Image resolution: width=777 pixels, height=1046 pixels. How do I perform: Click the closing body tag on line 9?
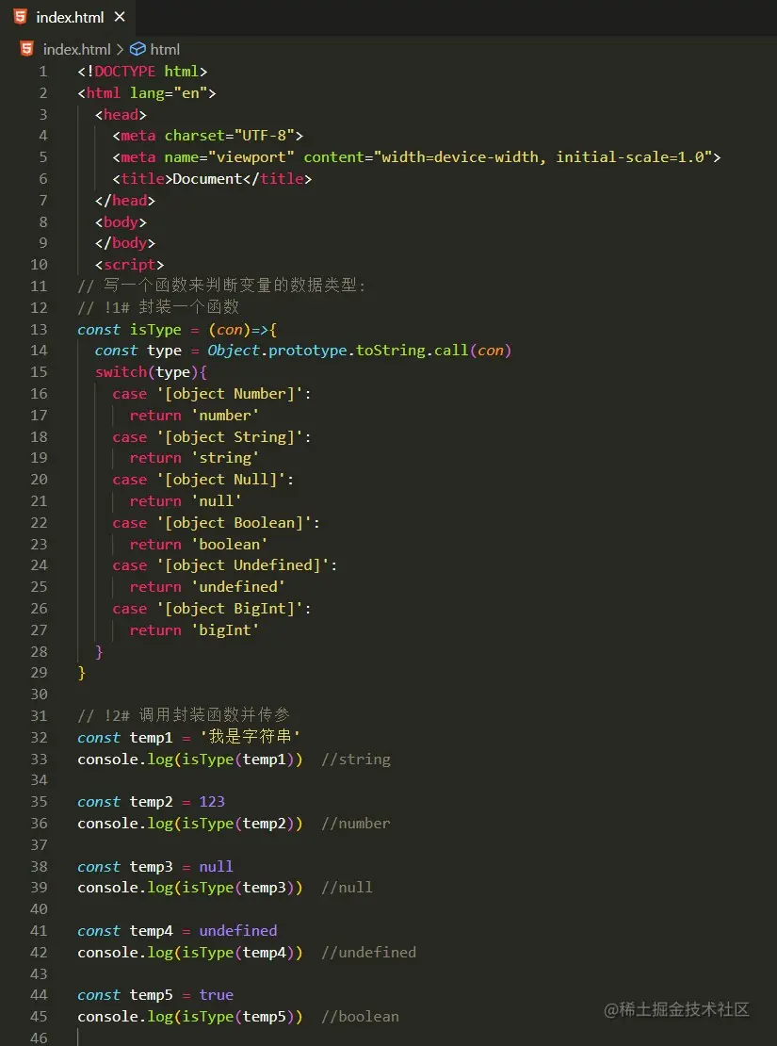[x=124, y=243]
